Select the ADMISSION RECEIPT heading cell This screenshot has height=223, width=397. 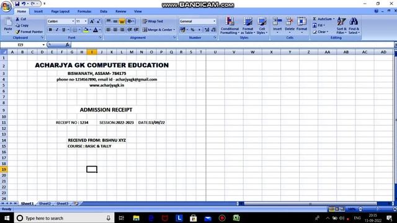point(106,110)
